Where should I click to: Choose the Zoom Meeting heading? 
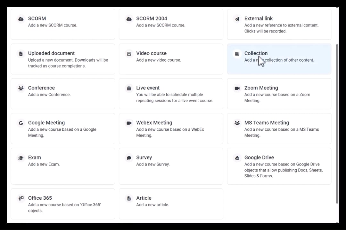click(x=261, y=88)
